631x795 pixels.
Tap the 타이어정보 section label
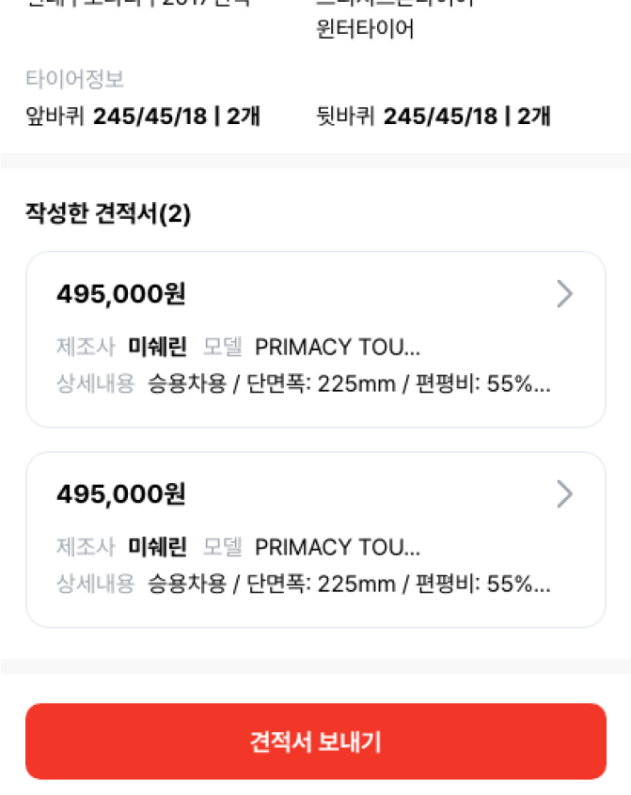[x=74, y=79]
